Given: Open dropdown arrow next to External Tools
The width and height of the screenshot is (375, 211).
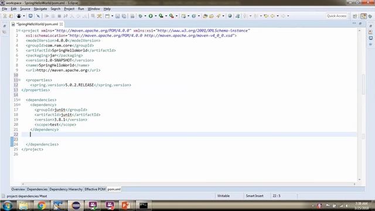Looking at the screenshot, I should (x=176, y=16).
